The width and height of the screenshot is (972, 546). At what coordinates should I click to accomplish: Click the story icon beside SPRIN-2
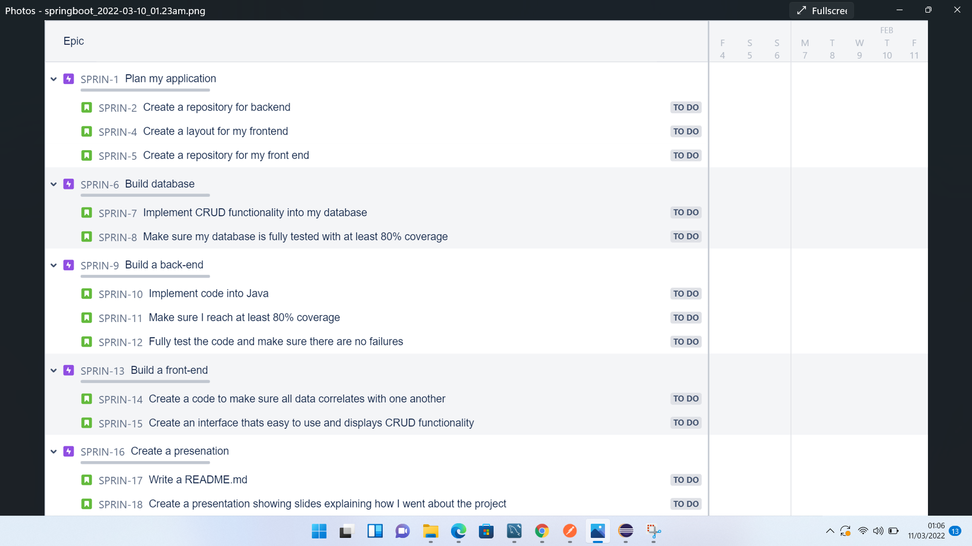point(87,107)
